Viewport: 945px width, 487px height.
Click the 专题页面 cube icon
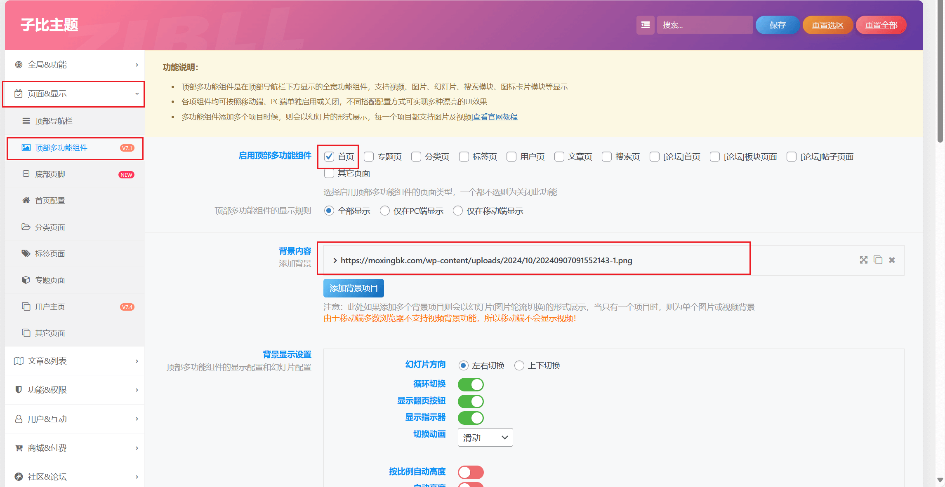point(26,280)
